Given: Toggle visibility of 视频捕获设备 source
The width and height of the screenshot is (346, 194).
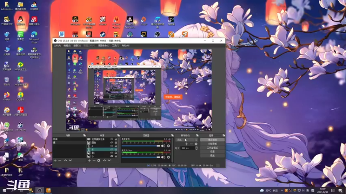Looking at the screenshot, I should click(x=112, y=139).
